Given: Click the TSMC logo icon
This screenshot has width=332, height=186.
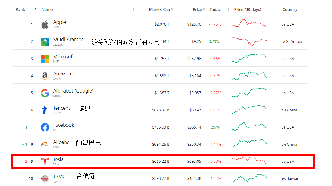Looking at the screenshot, I should pyautogui.click(x=45, y=179).
